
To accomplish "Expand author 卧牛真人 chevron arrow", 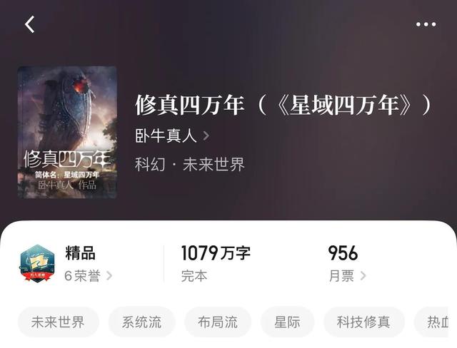I will click(x=206, y=135).
